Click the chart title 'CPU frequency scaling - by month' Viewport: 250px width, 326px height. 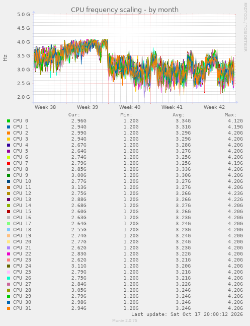125,10
